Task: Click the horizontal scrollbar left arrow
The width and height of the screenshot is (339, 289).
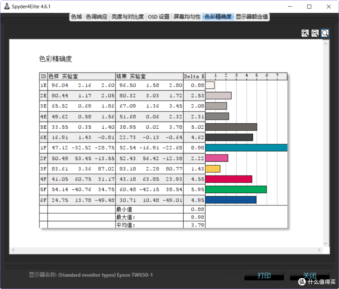Action: [13, 250]
